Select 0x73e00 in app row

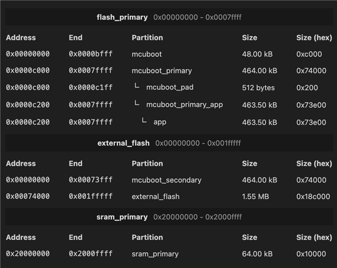[311, 122]
